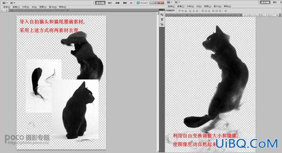Click the Align Right Edges icon
Viewport: 282px width, 153px height.
197,11
